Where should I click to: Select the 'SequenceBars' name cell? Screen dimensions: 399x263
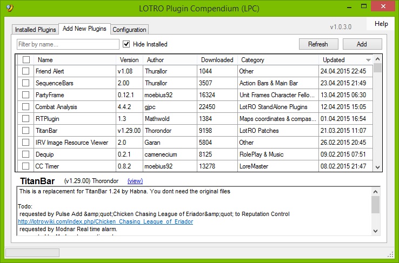75,83
